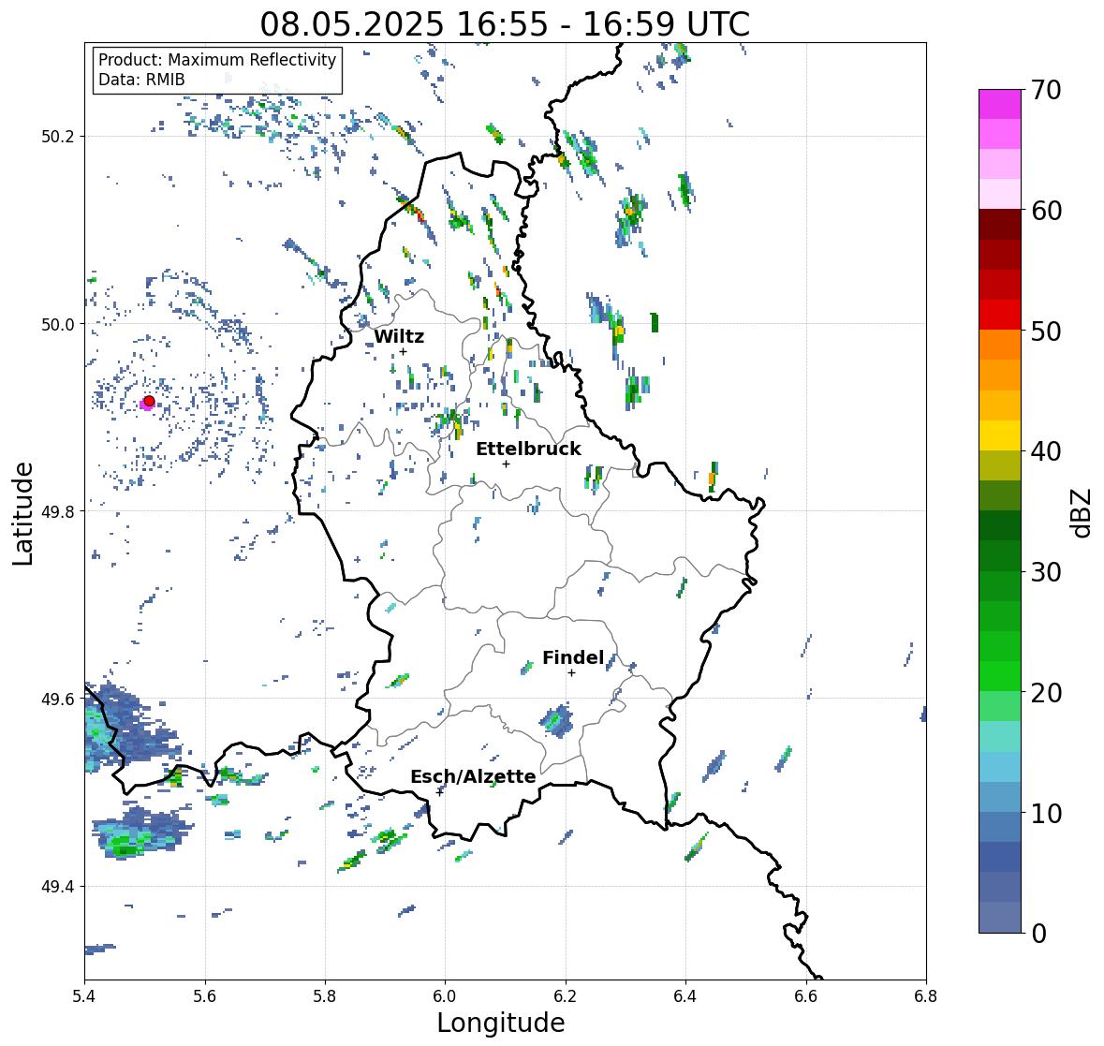Screen dimensions: 1104x1046
Task: Click the 0 value on the colorbar
Action: 1039,934
